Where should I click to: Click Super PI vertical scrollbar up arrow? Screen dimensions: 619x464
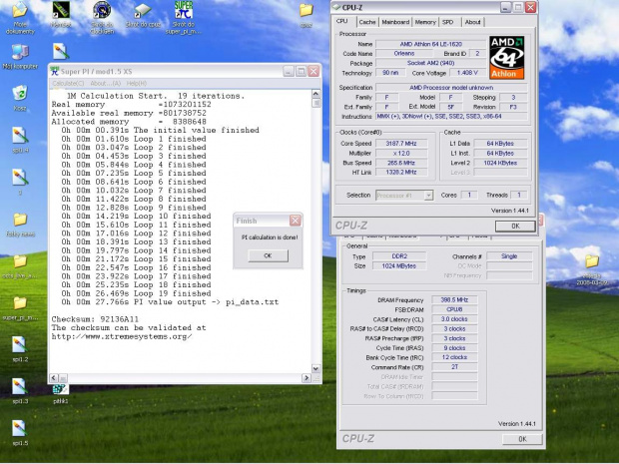click(x=315, y=94)
